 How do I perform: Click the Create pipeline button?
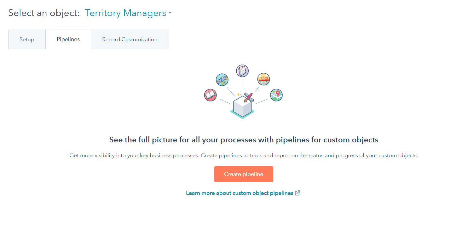(243, 174)
